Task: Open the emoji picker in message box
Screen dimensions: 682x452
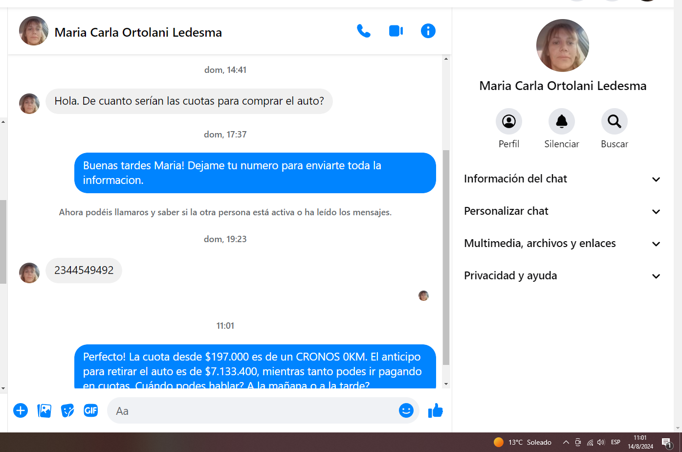Action: [406, 410]
